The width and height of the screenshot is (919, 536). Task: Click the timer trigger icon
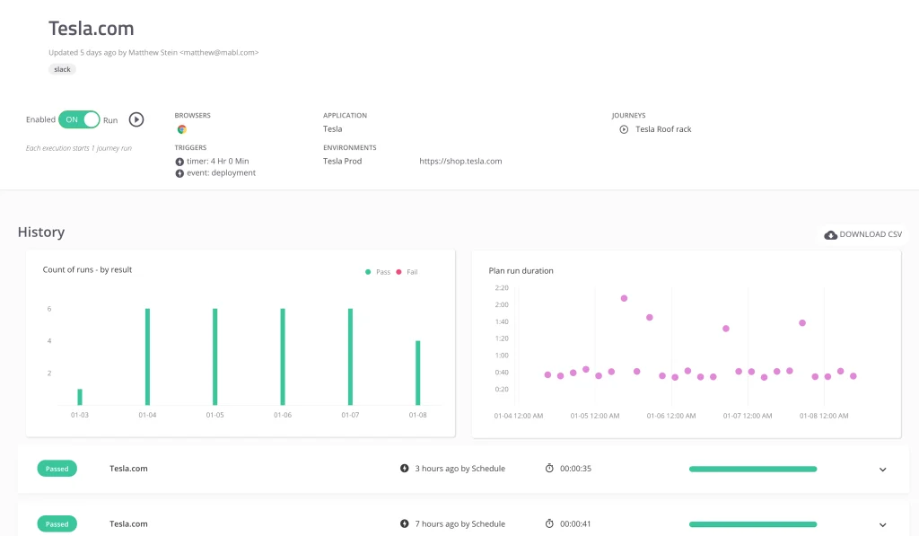coord(179,162)
